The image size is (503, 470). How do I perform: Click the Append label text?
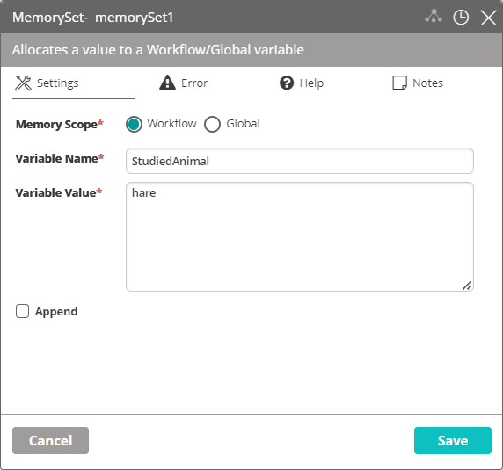tap(56, 311)
